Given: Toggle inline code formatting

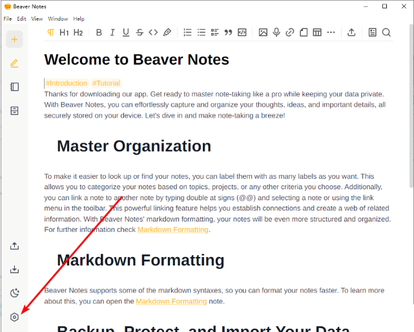Looking at the screenshot, I should coord(153,32).
